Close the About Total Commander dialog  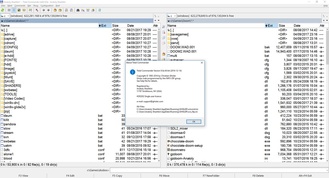[x=202, y=63]
